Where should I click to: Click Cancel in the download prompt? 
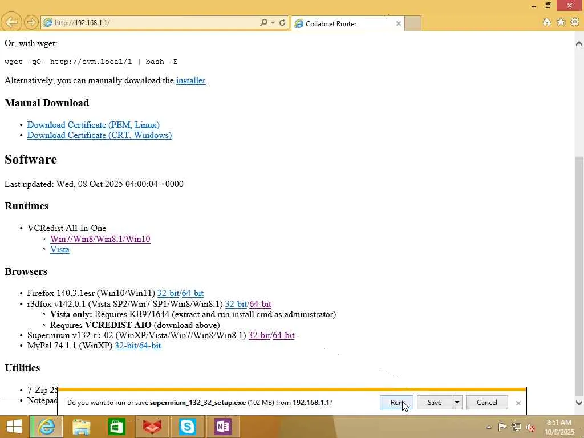pyautogui.click(x=487, y=402)
